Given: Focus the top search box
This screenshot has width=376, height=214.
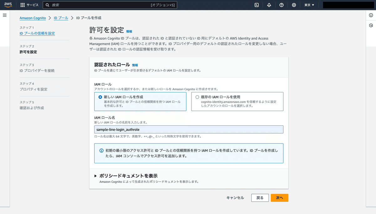Looking at the screenshot, I should point(110,5).
